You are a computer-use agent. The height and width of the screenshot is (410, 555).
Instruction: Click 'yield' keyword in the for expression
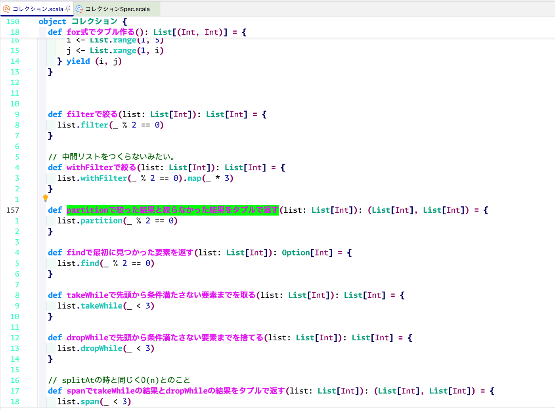tap(78, 61)
